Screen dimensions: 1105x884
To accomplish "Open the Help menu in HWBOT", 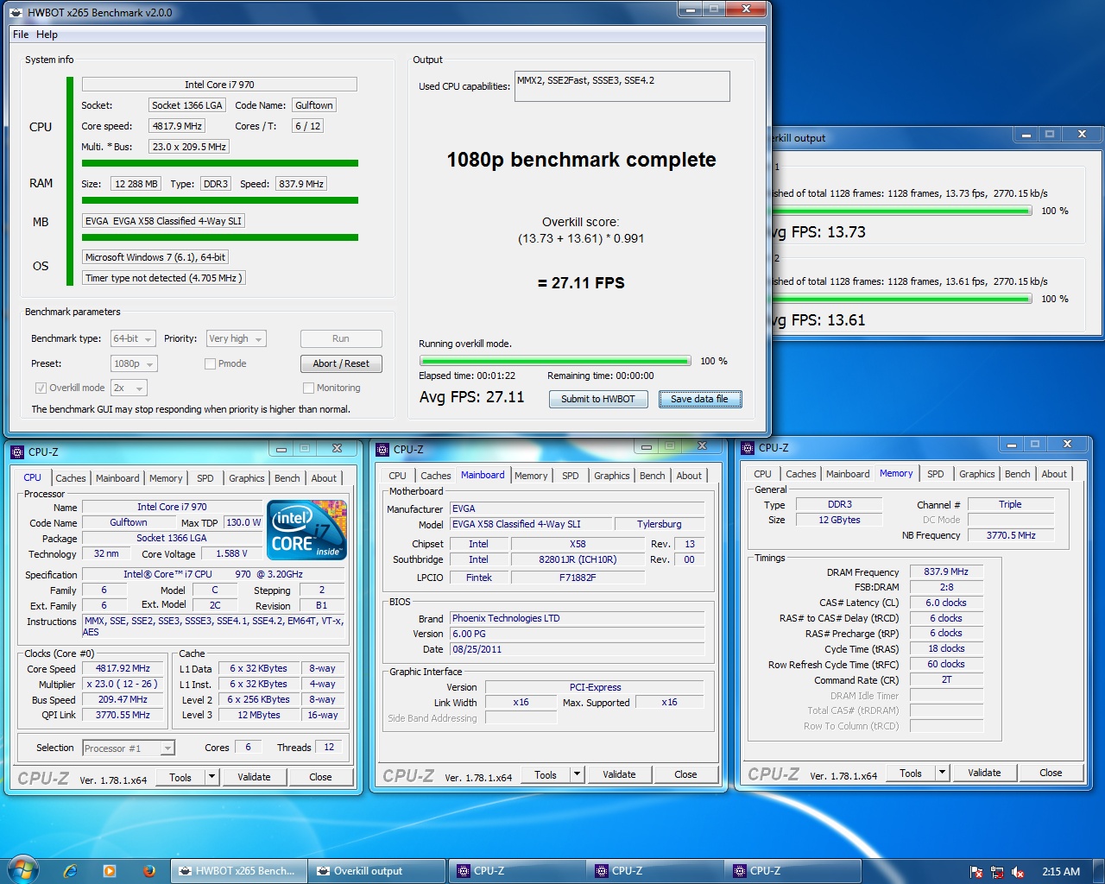I will [x=47, y=35].
